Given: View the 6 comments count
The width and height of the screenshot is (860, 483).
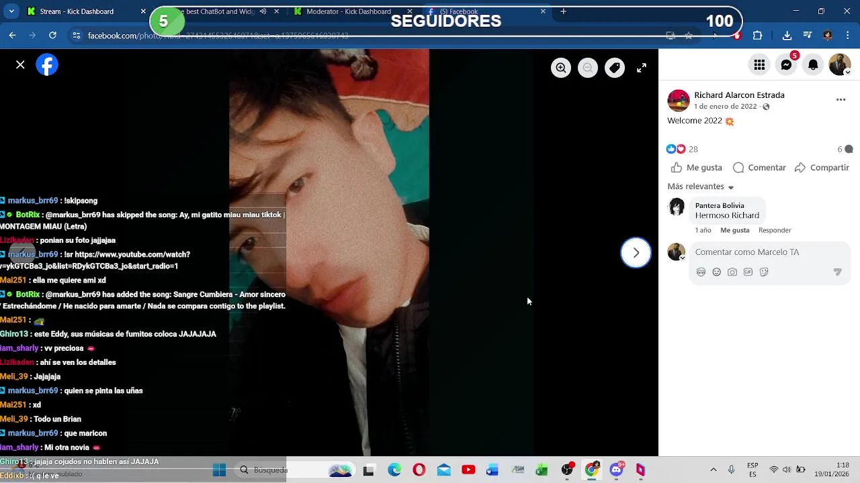Looking at the screenshot, I should (x=845, y=149).
